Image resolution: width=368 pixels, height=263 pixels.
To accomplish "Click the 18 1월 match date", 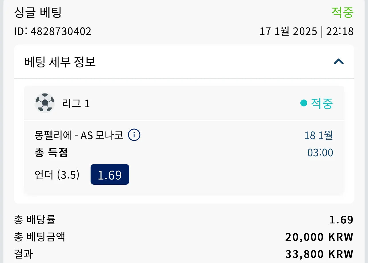I will [x=318, y=135].
